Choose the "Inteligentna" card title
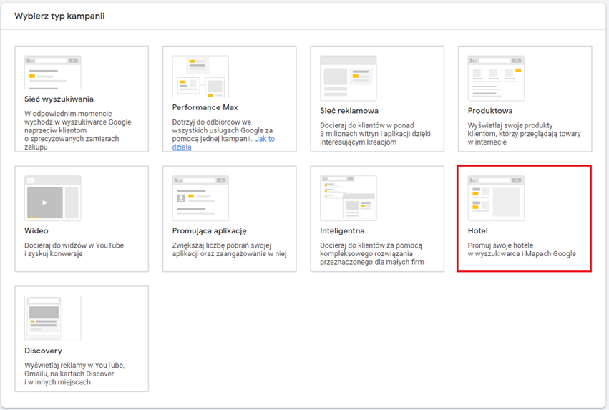This screenshot has width=609, height=410. click(342, 231)
